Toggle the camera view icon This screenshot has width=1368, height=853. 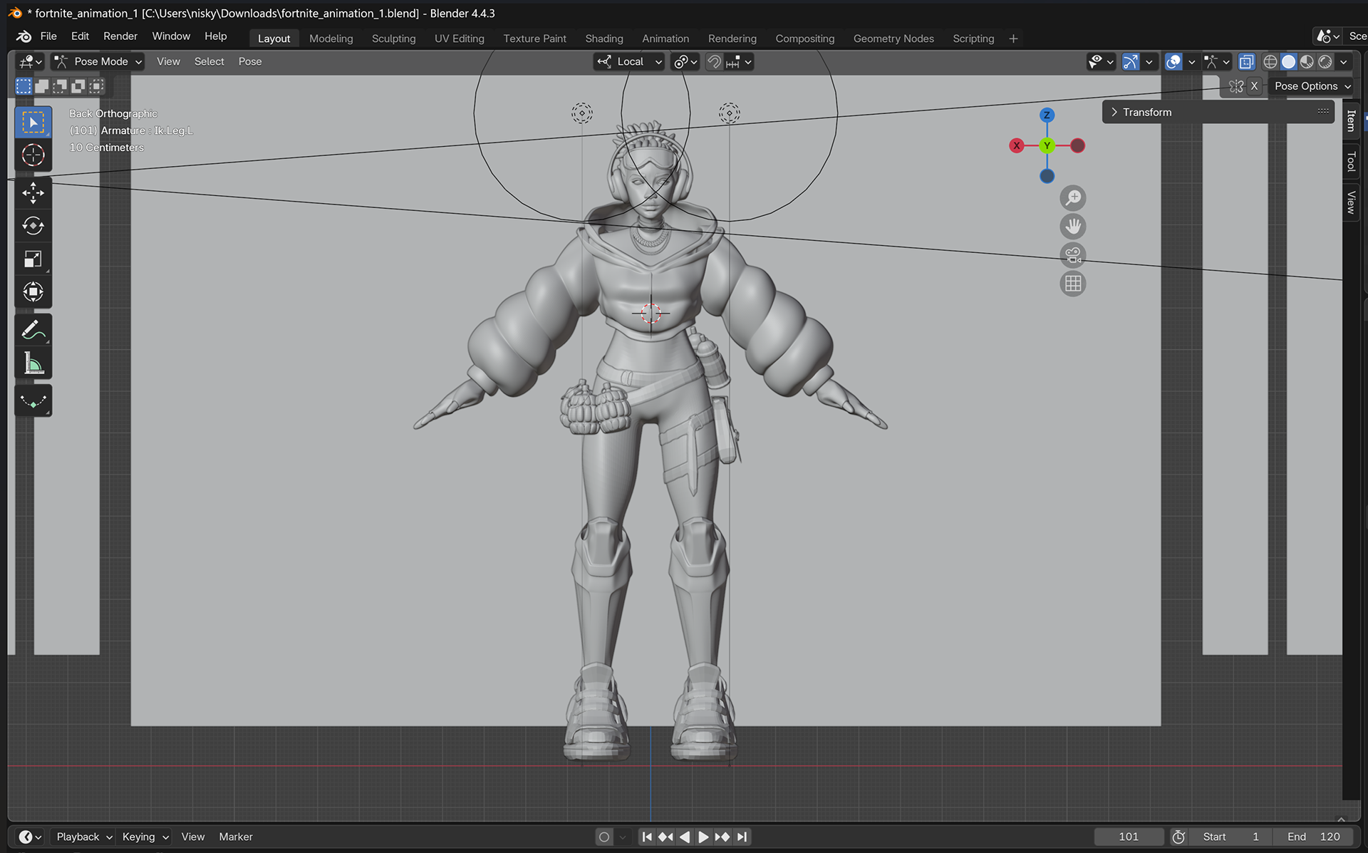[x=1073, y=255]
